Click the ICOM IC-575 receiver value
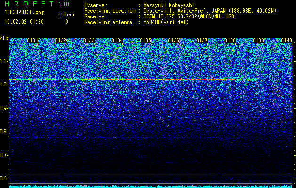Image resolution: width=296 pixels, height=188 pixels. coord(189,16)
